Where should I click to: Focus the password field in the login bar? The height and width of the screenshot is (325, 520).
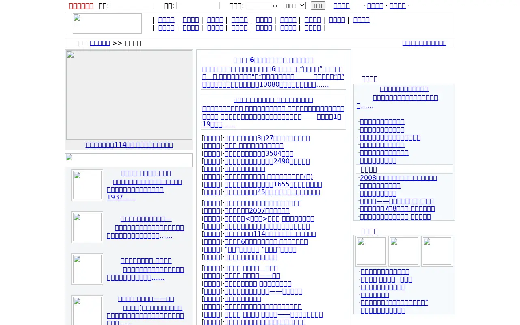(198, 5)
